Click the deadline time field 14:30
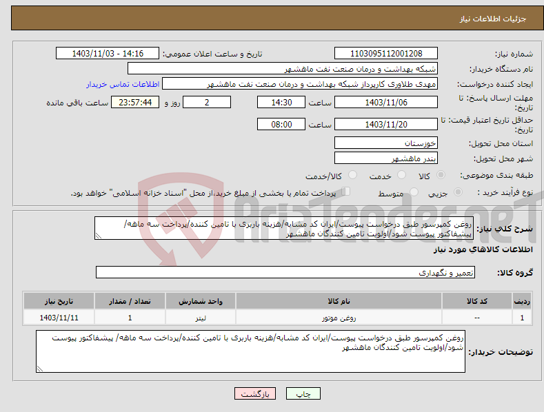Screen dimensions: 544x412 [281, 102]
